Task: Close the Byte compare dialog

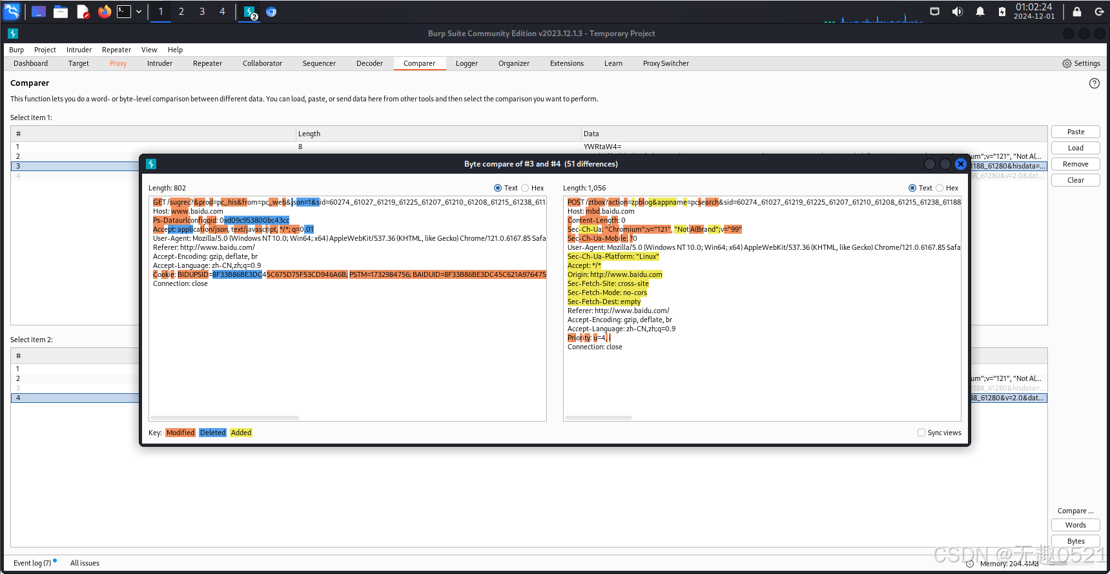Action: coord(961,164)
